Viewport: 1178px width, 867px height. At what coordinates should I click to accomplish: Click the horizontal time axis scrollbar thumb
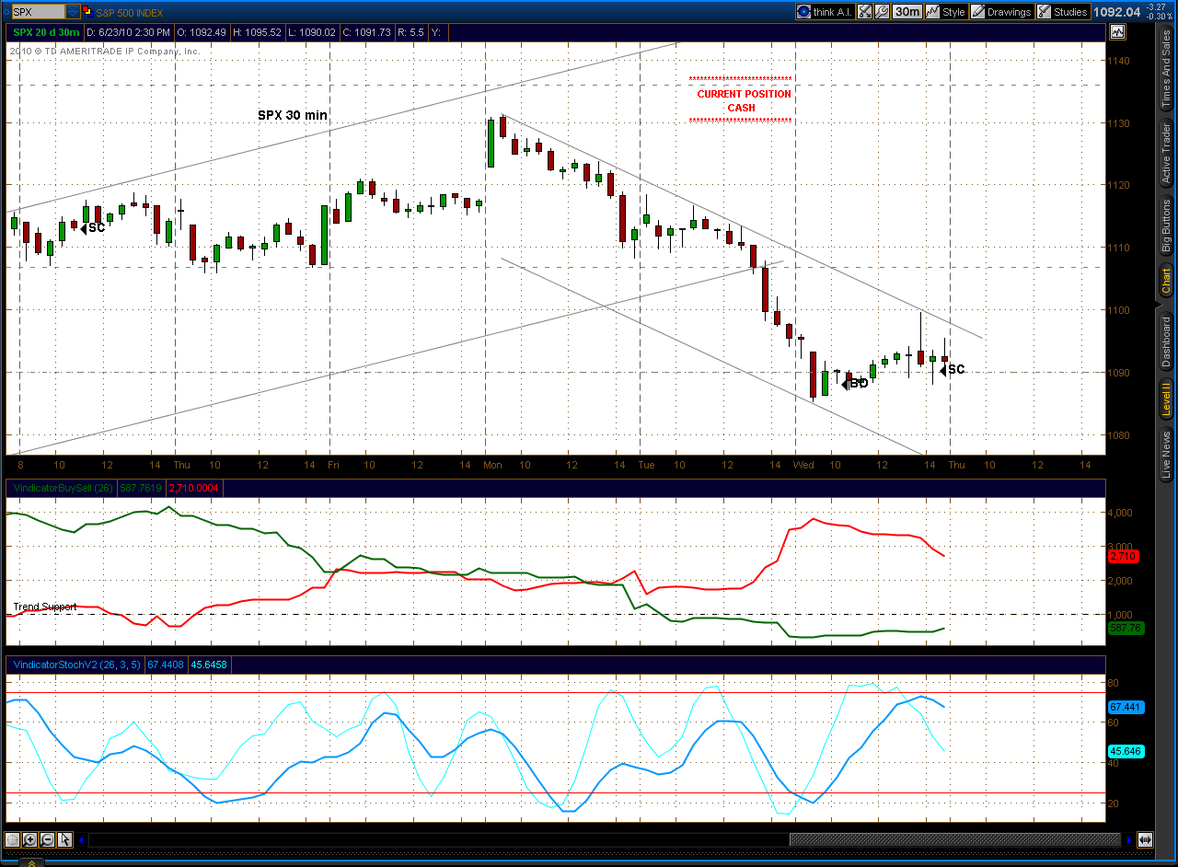[x=956, y=839]
